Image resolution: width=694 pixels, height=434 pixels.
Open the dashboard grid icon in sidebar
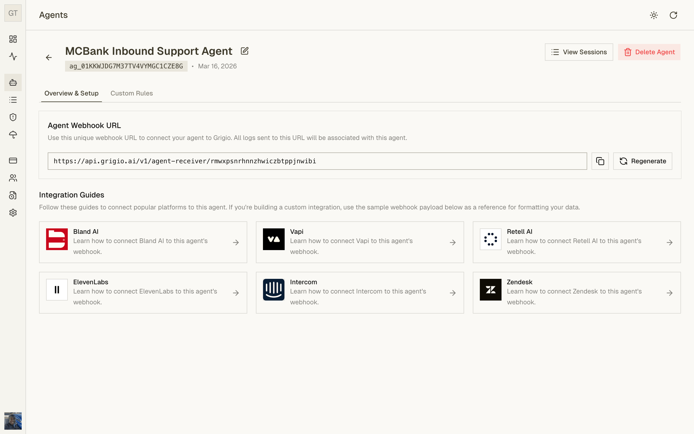coord(13,39)
